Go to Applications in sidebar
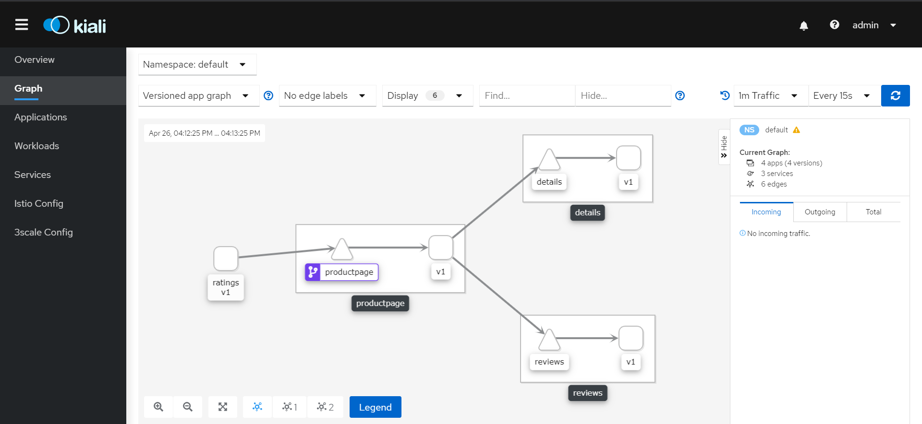The width and height of the screenshot is (922, 424). (x=63, y=117)
